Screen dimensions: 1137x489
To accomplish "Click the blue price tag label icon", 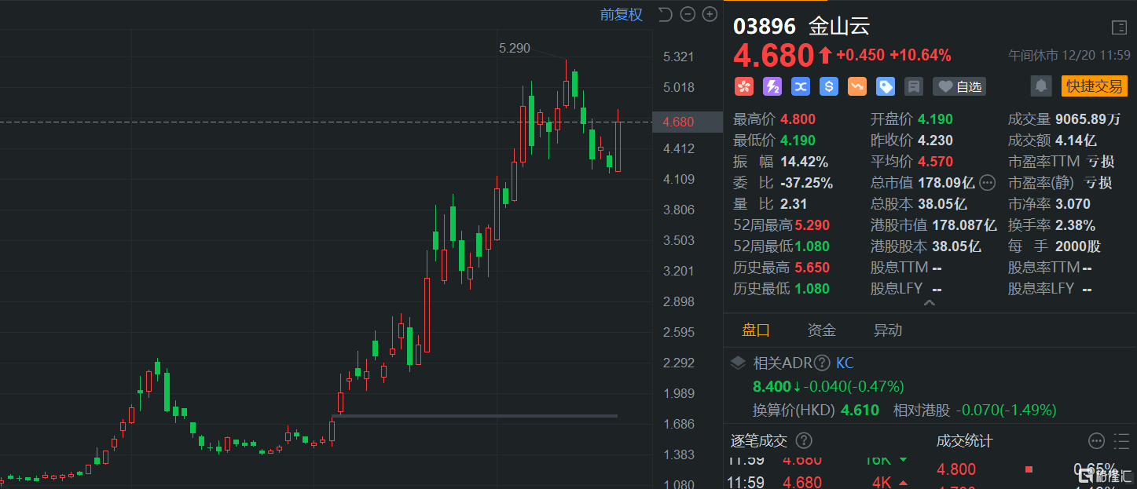I will (885, 86).
